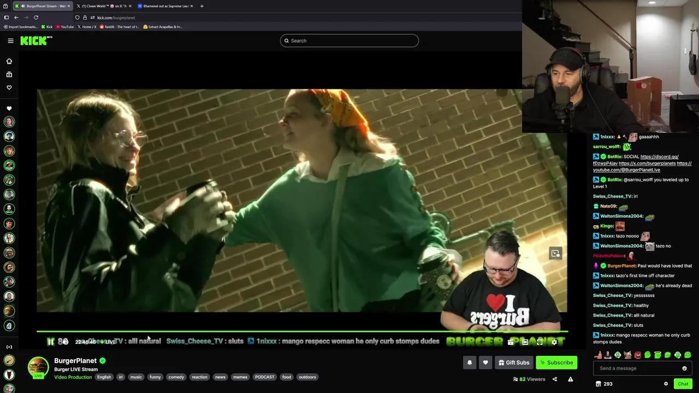Open the Kick hamburger menu
This screenshot has width=699, height=393.
pos(10,40)
